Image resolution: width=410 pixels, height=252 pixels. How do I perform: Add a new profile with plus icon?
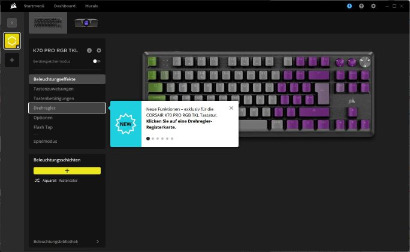(x=12, y=60)
